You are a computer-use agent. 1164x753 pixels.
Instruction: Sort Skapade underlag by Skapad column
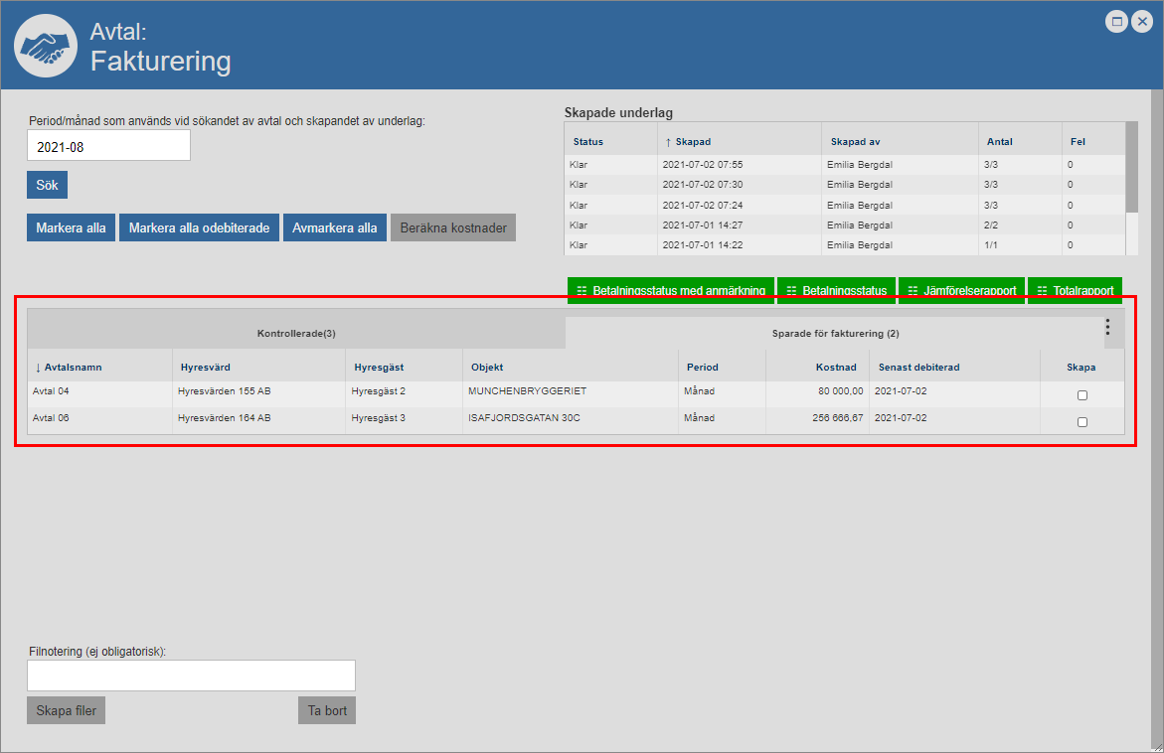tap(692, 142)
